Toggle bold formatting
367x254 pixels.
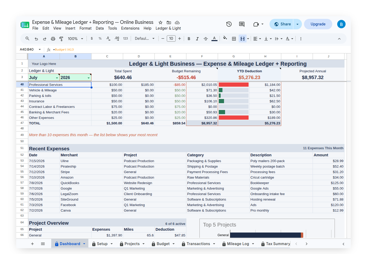pyautogui.click(x=189, y=39)
